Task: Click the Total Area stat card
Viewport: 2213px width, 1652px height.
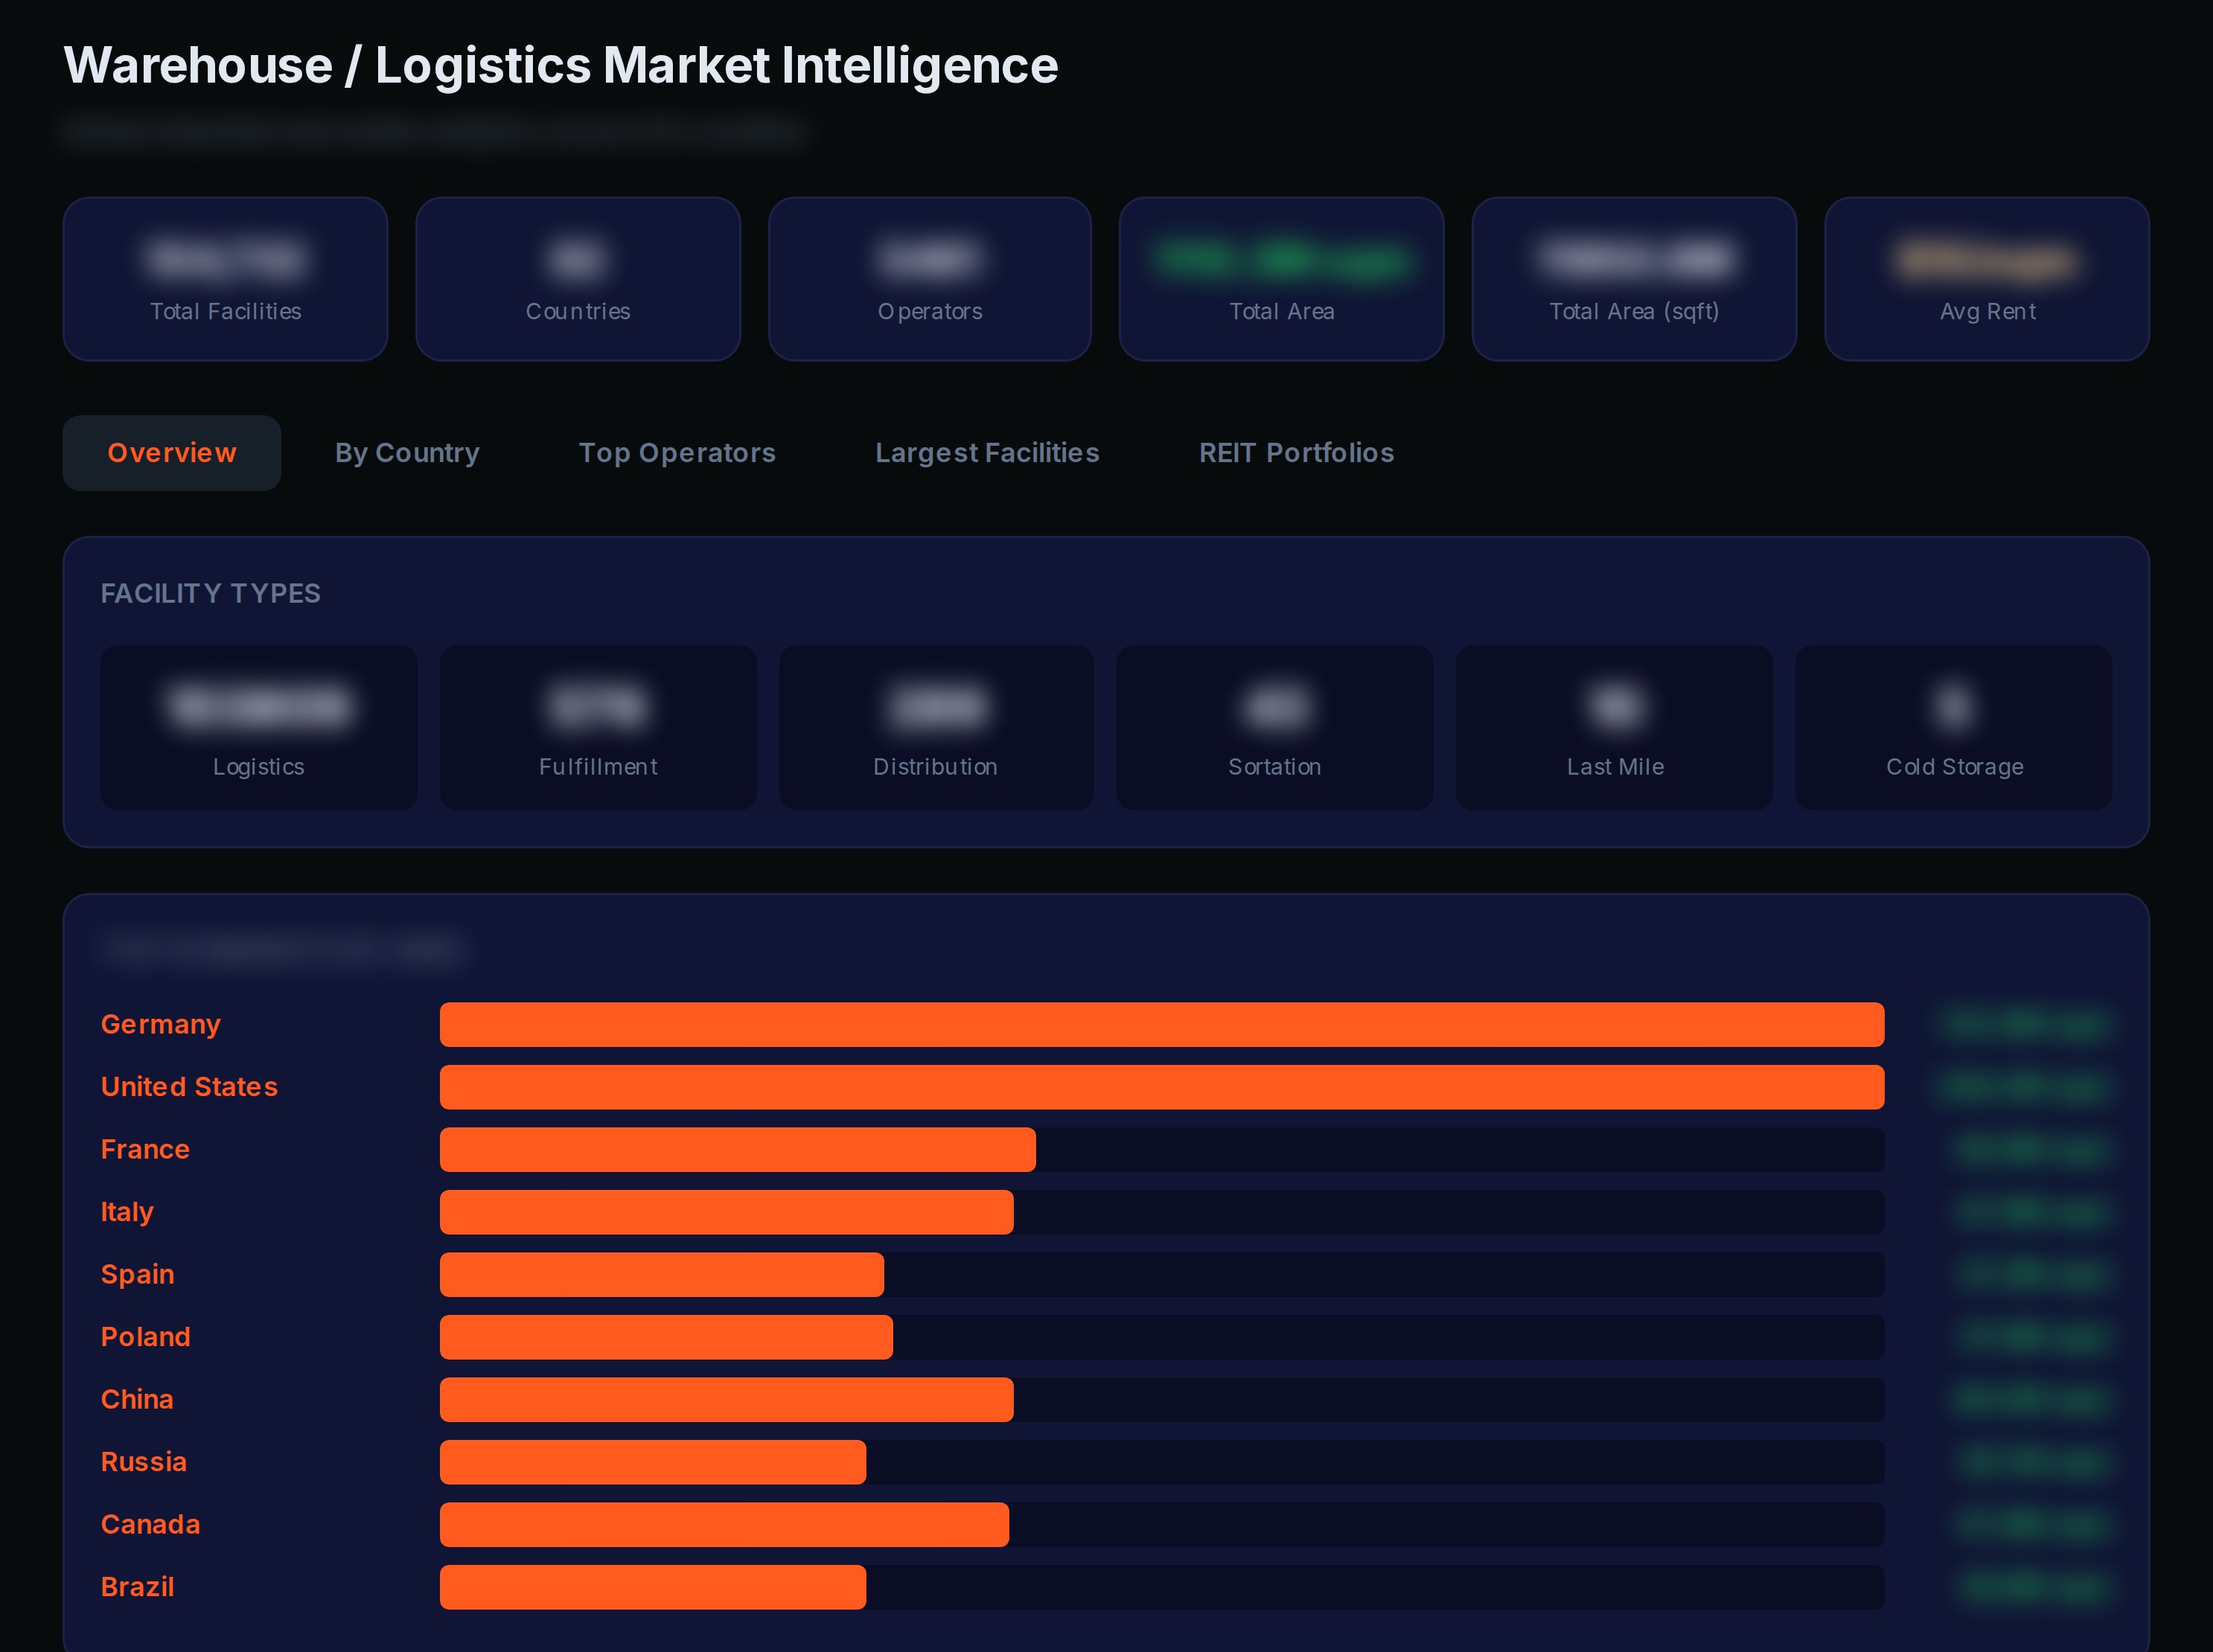Action: tap(1282, 279)
